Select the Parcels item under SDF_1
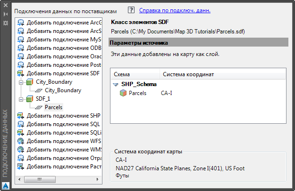Screen dimensions: 295x191 [53, 107]
